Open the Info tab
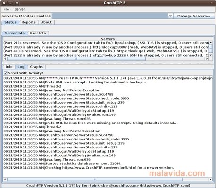Screen dimensions: 216x188 point(9,67)
